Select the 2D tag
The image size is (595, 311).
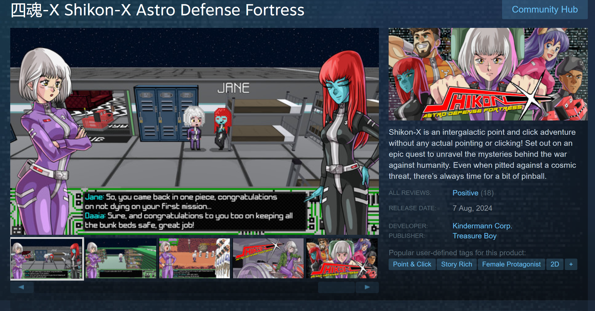(555, 264)
